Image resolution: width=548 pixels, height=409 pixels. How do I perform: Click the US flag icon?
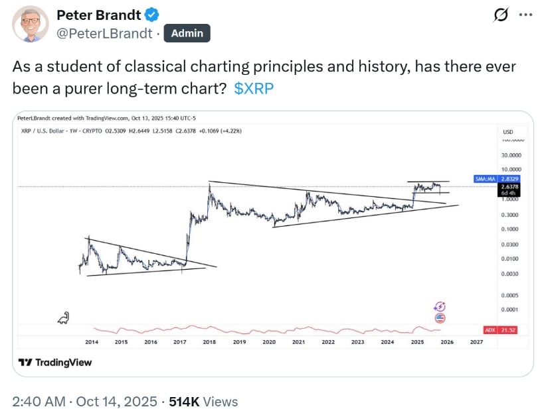(439, 318)
